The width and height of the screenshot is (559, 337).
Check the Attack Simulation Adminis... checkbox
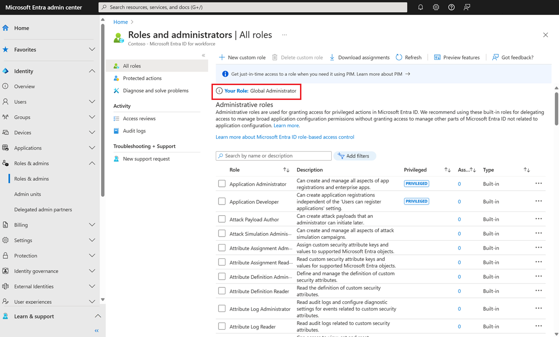coord(222,233)
